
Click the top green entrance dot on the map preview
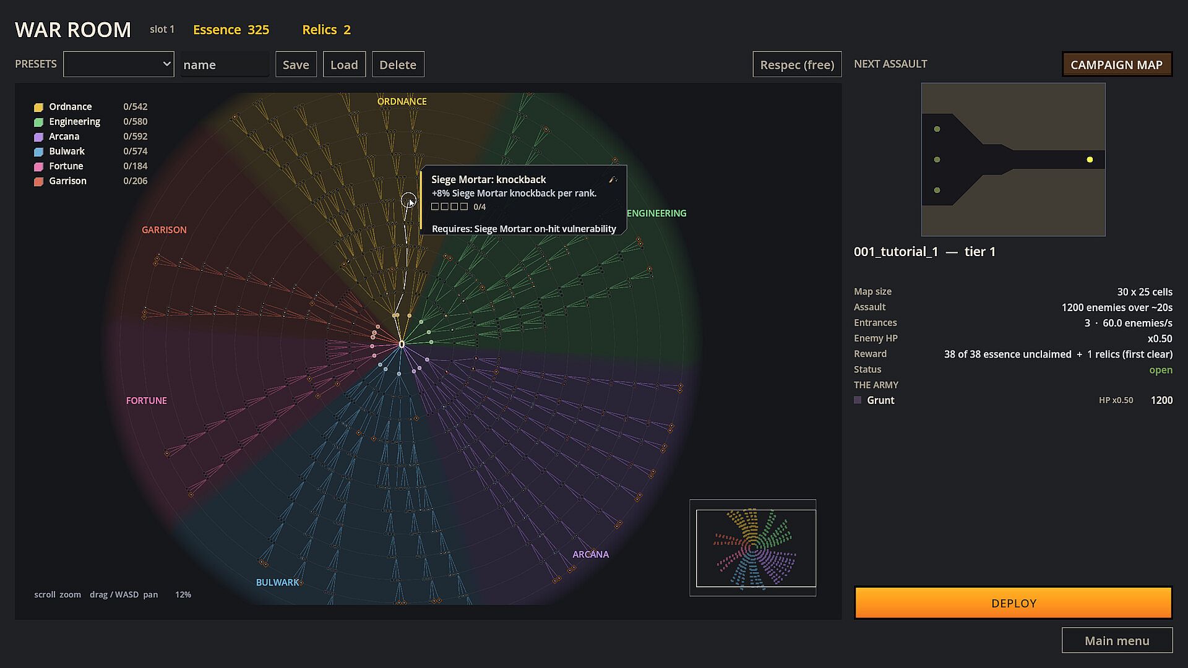pyautogui.click(x=937, y=129)
